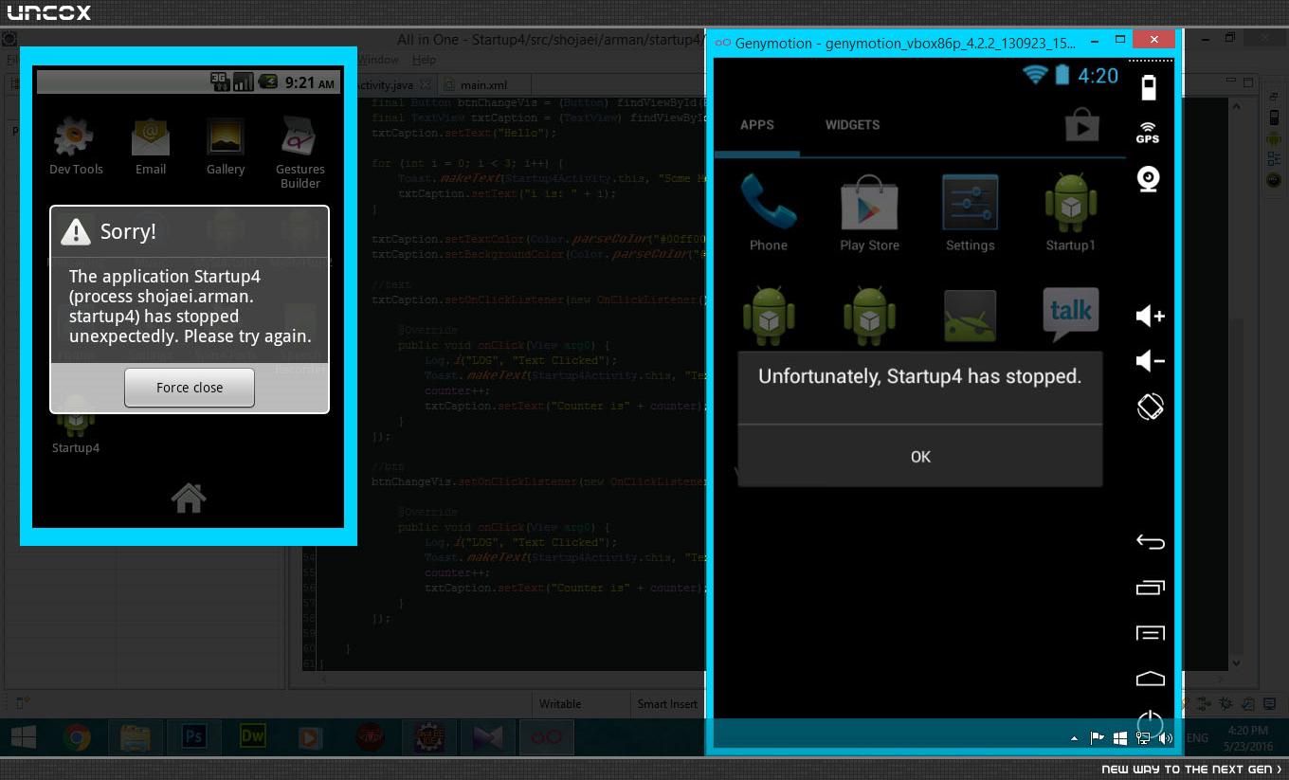
Task: Click the Smart Insert status bar field
Action: 667,704
